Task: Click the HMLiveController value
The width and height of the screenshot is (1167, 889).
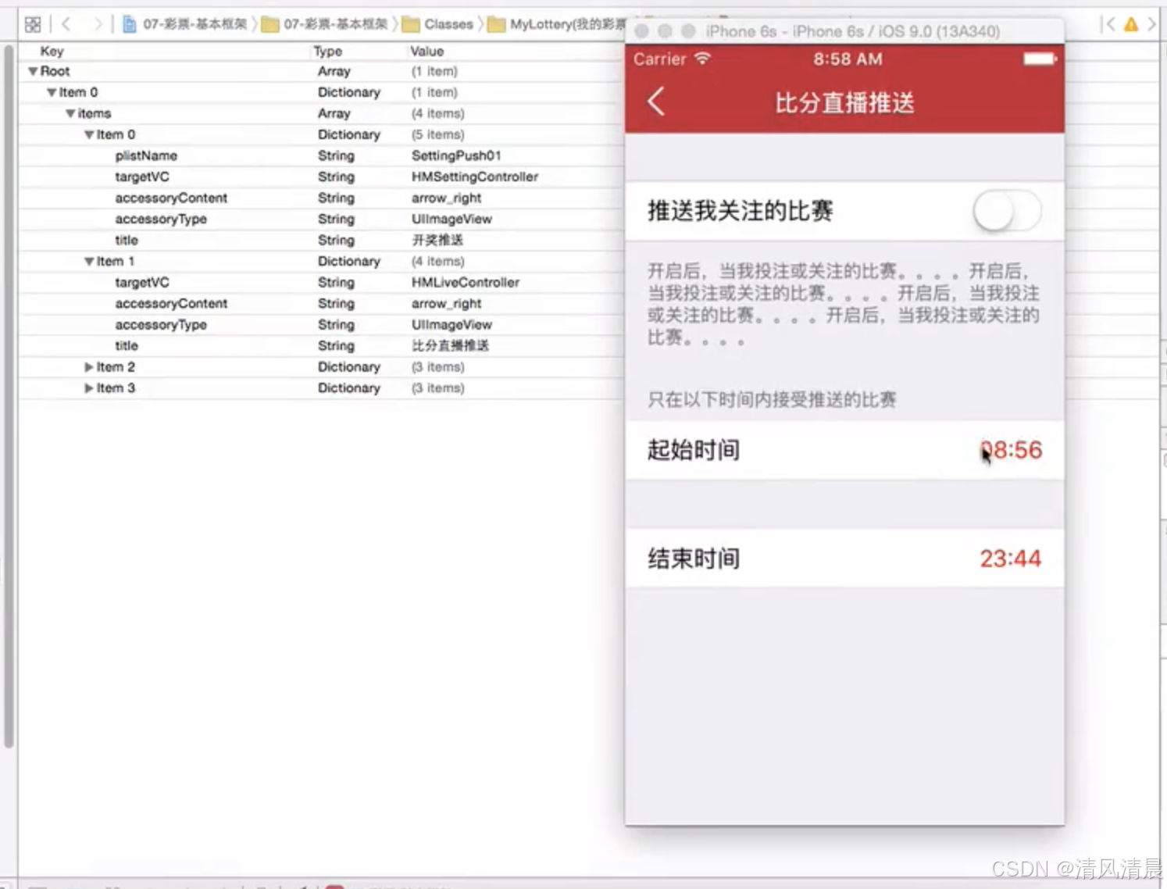Action: [x=466, y=282]
